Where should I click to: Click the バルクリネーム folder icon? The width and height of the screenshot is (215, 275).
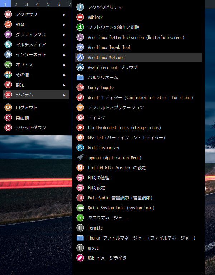pyautogui.click(x=80, y=77)
